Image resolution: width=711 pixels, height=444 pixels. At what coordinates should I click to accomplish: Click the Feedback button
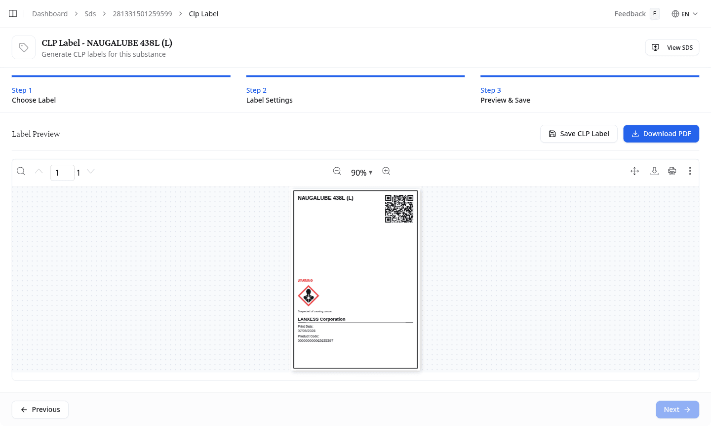pos(637,14)
